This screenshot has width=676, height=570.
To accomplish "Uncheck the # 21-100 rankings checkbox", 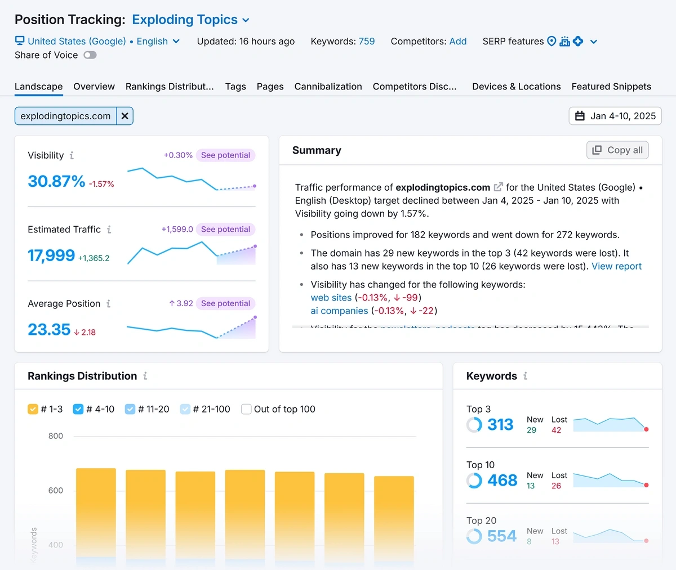I will 185,409.
